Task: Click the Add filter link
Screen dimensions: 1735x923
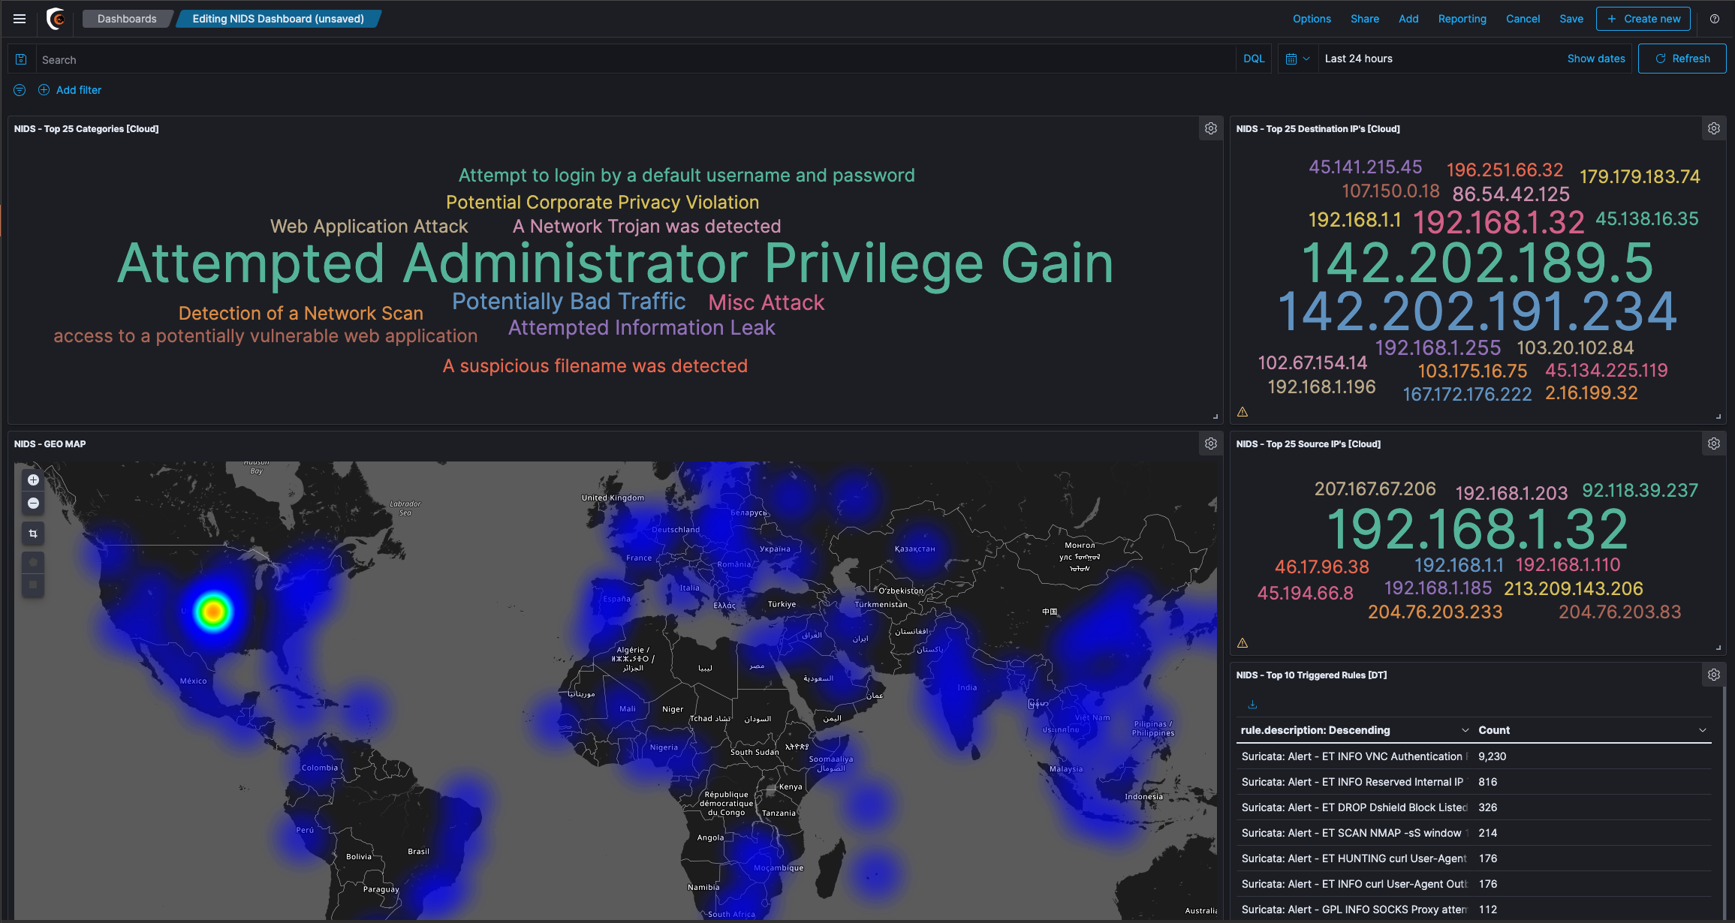Action: click(x=78, y=90)
